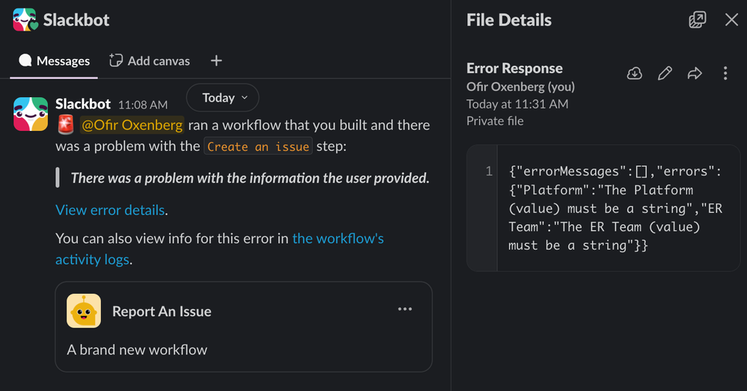Open @Ofir Oxenberg mention
The image size is (747, 391).
pyautogui.click(x=132, y=125)
